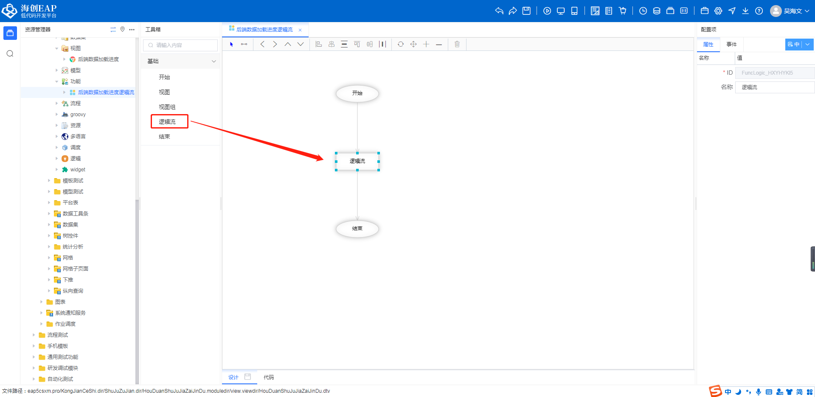The width and height of the screenshot is (815, 397).
Task: Click the 逻辑流 toolbox item
Action: [x=167, y=122]
